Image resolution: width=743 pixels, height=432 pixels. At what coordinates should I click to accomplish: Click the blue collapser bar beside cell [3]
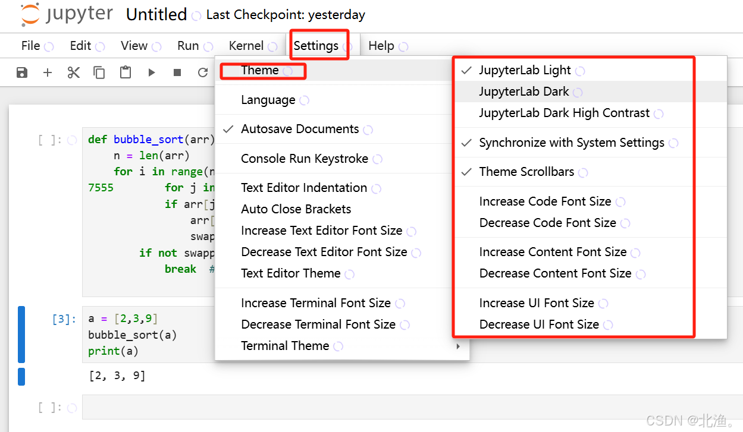21,335
